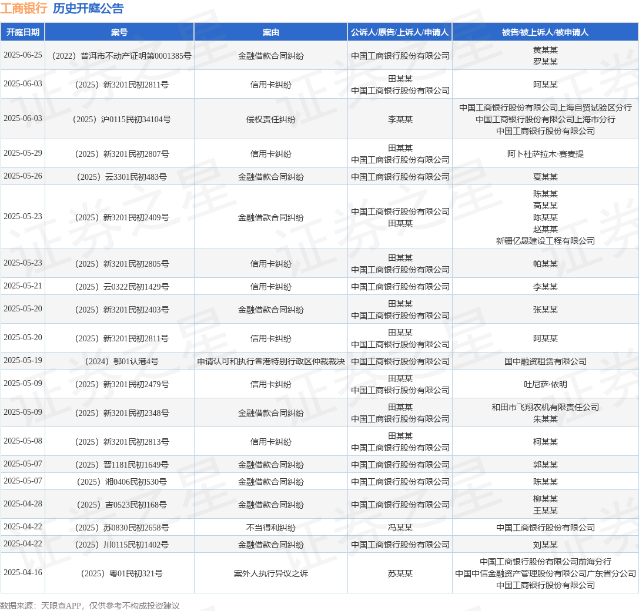The height and width of the screenshot is (611, 639).
Task: Click plaintiff 冯某某
Action: (x=400, y=528)
